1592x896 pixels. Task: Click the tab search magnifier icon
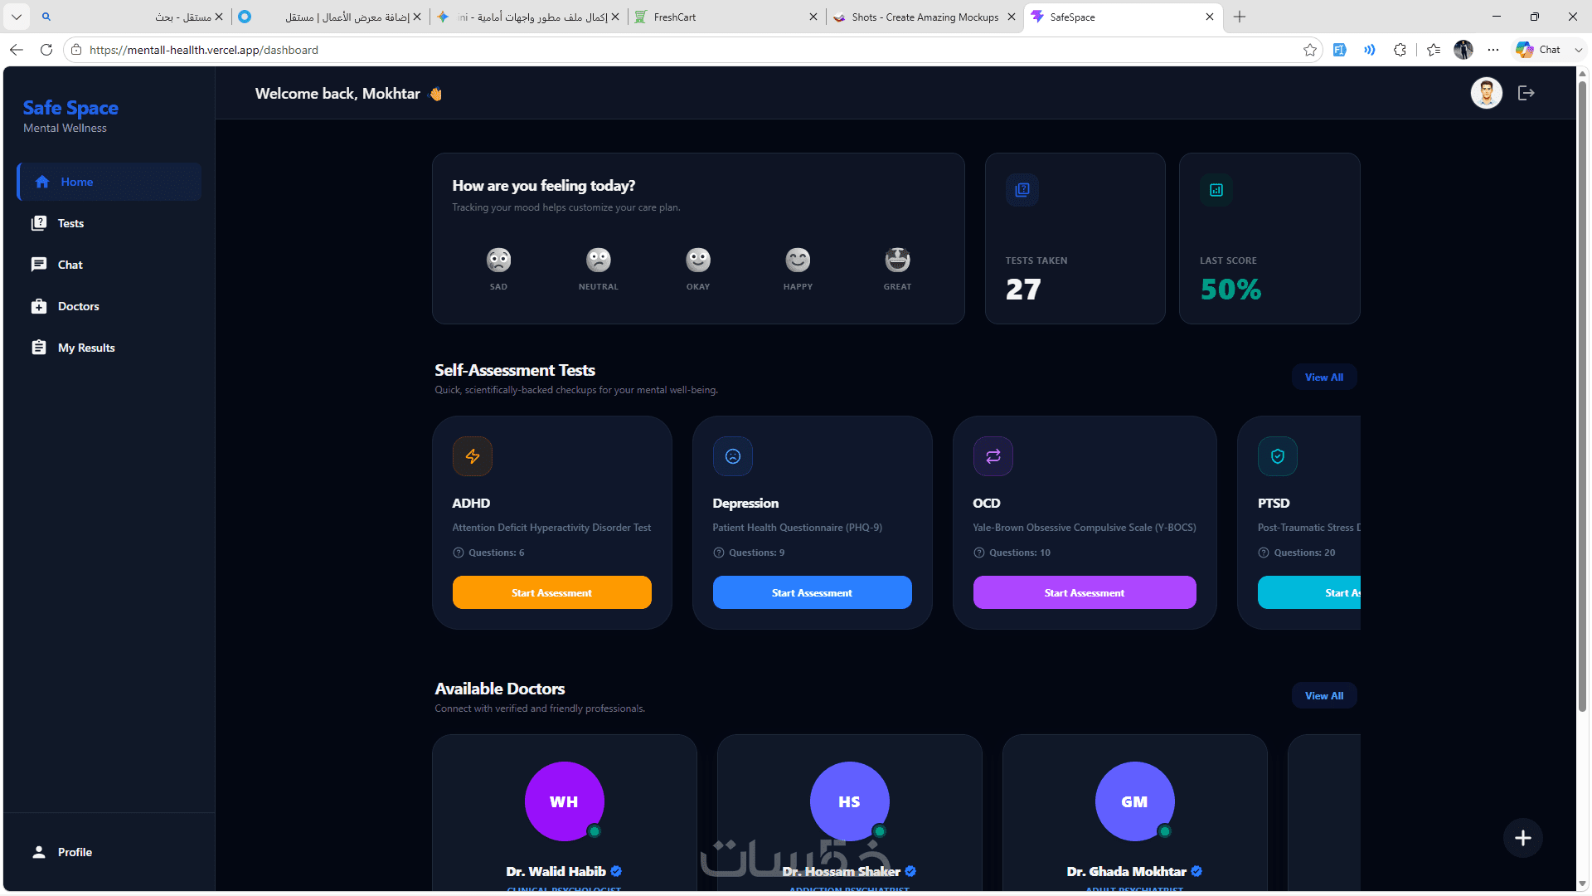[46, 17]
